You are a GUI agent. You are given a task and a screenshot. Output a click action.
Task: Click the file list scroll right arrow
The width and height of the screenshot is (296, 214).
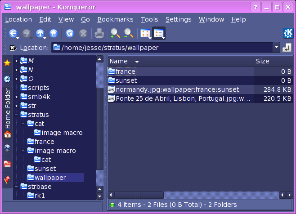pos(290,195)
